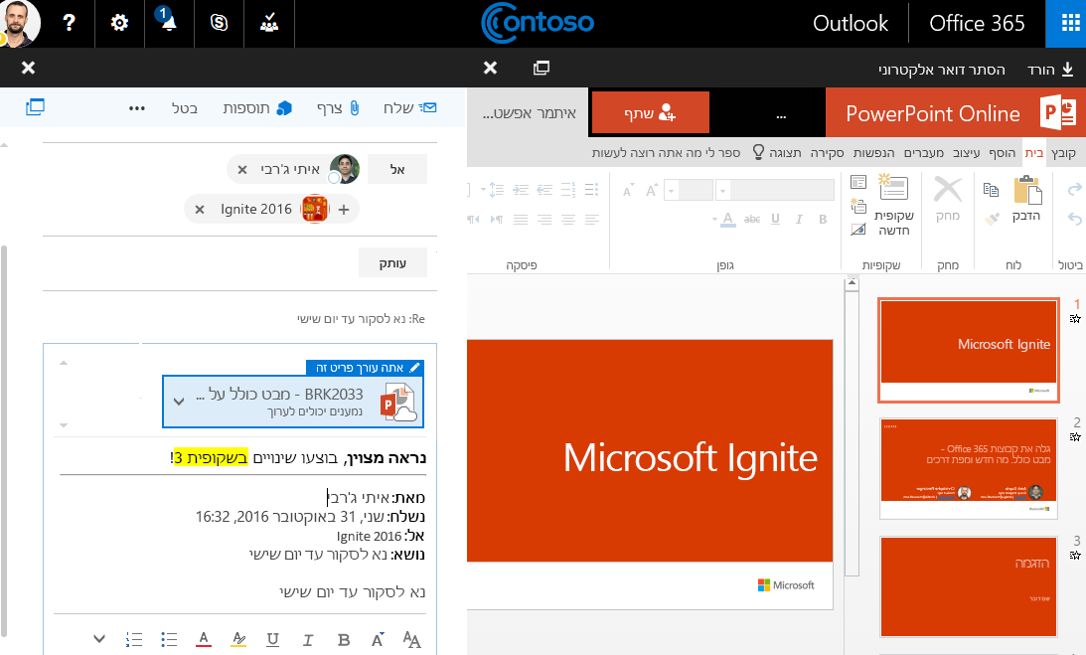Expand more formatting options chevron in email
This screenshot has width=1086, height=655.
tap(99, 638)
